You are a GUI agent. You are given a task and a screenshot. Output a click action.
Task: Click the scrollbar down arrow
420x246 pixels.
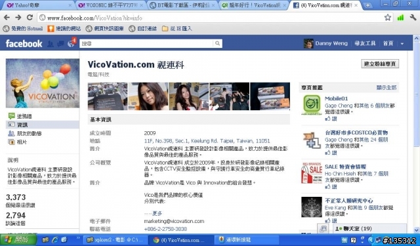[x=417, y=230]
